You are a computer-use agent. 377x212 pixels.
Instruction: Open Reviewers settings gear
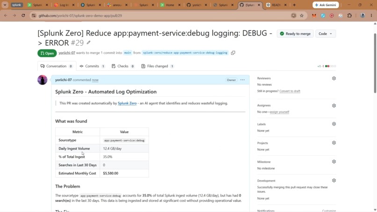point(333,78)
